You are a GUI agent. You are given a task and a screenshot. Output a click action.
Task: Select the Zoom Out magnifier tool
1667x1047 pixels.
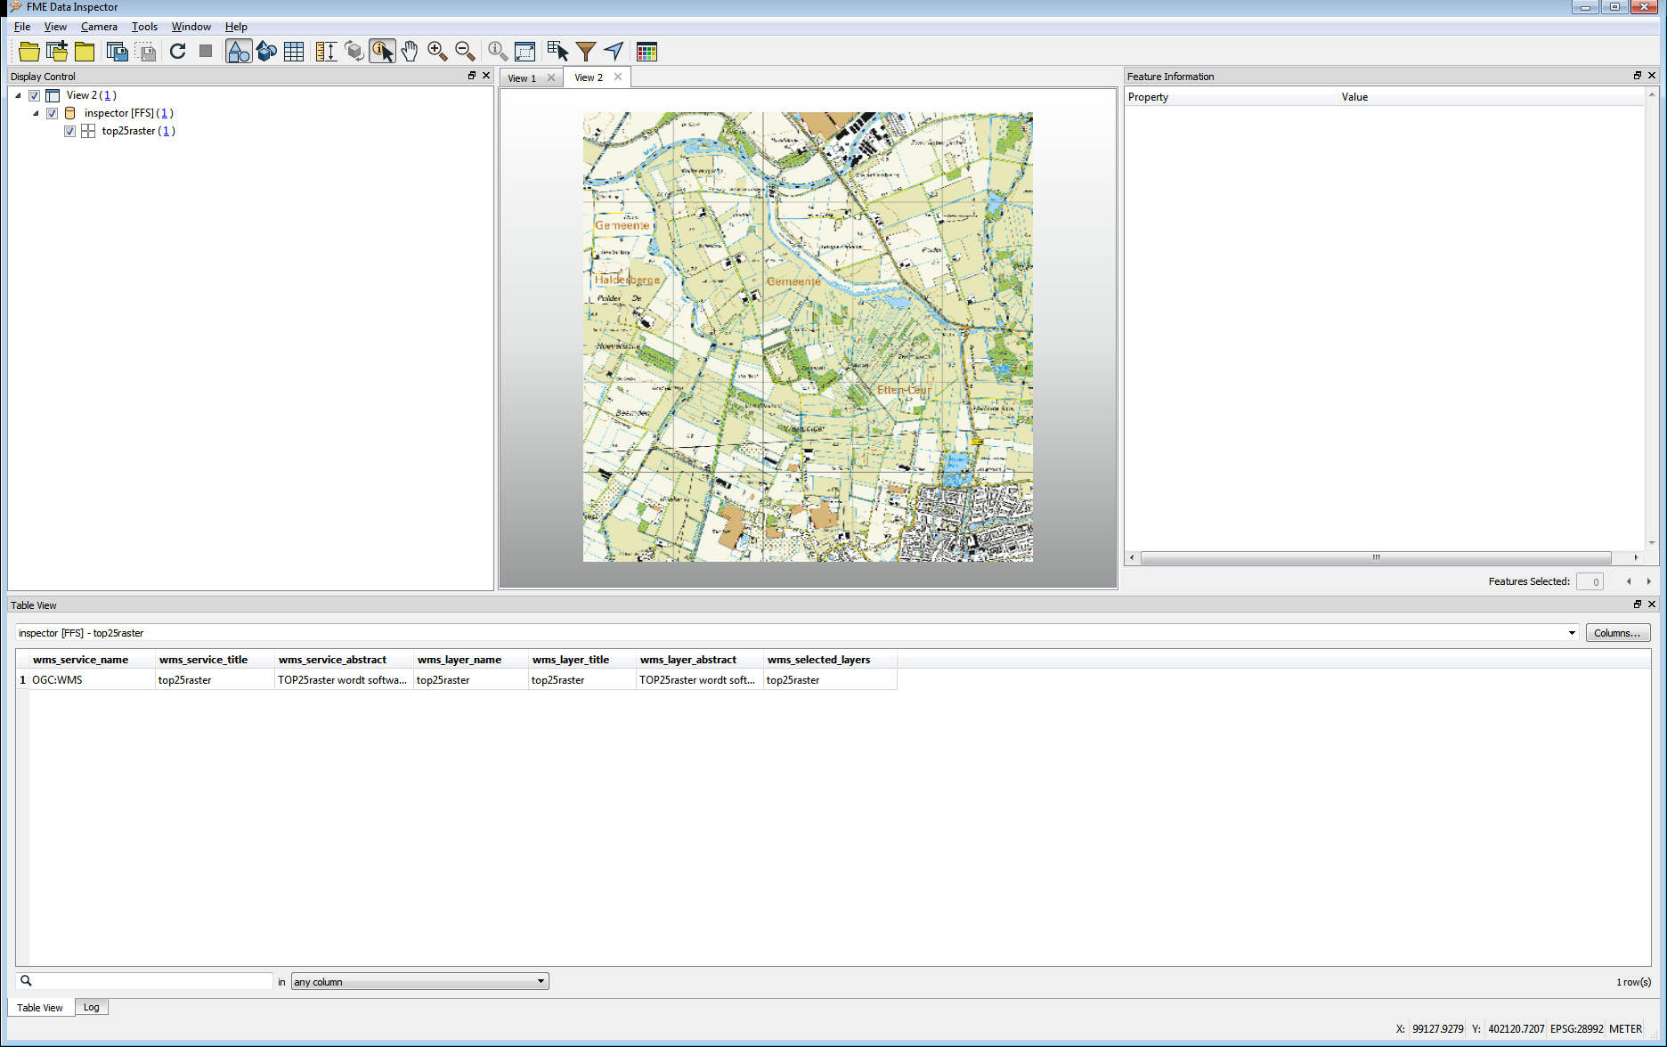(465, 52)
